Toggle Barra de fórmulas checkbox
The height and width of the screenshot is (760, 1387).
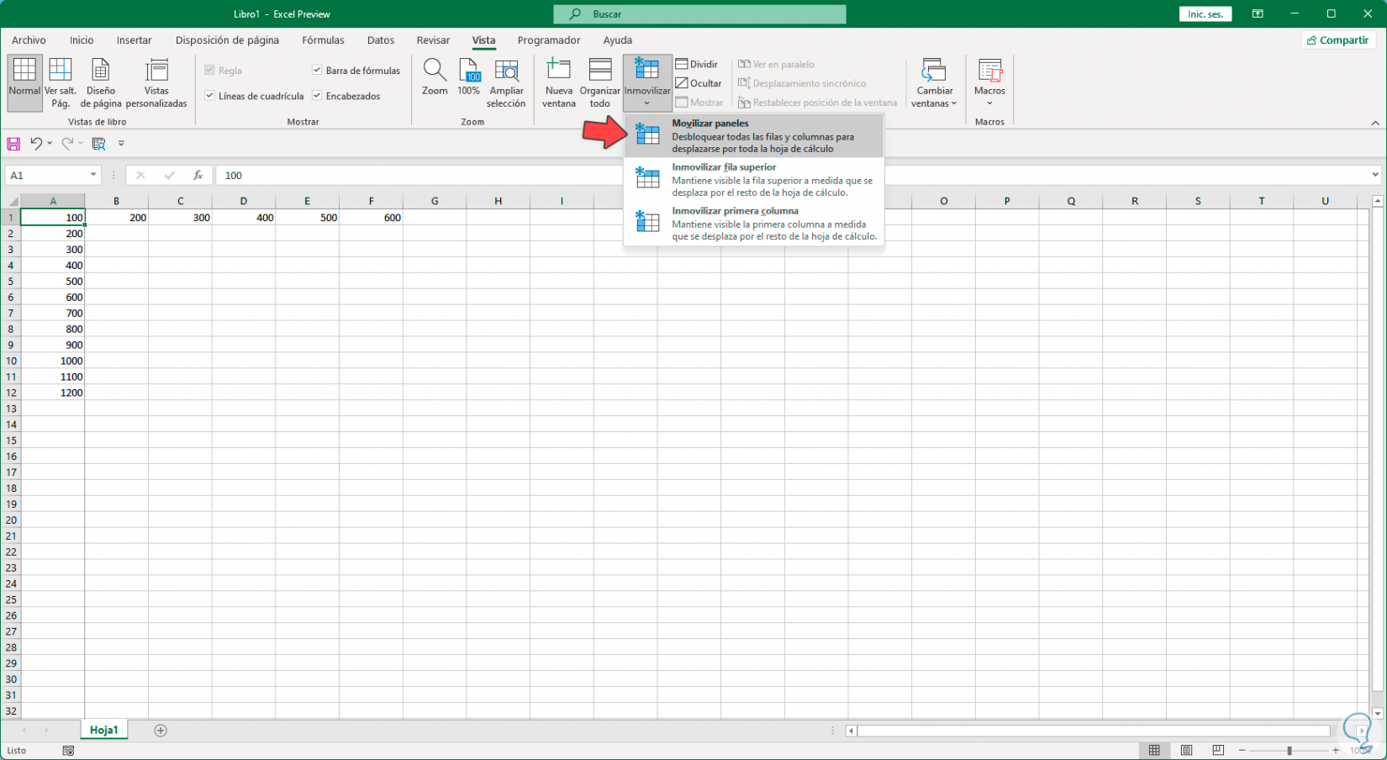[317, 70]
